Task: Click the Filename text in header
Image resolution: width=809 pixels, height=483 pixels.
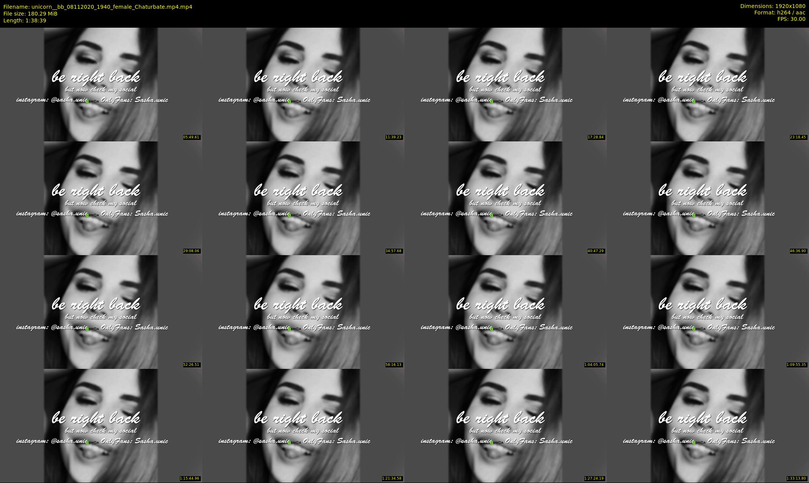Action: point(98,7)
